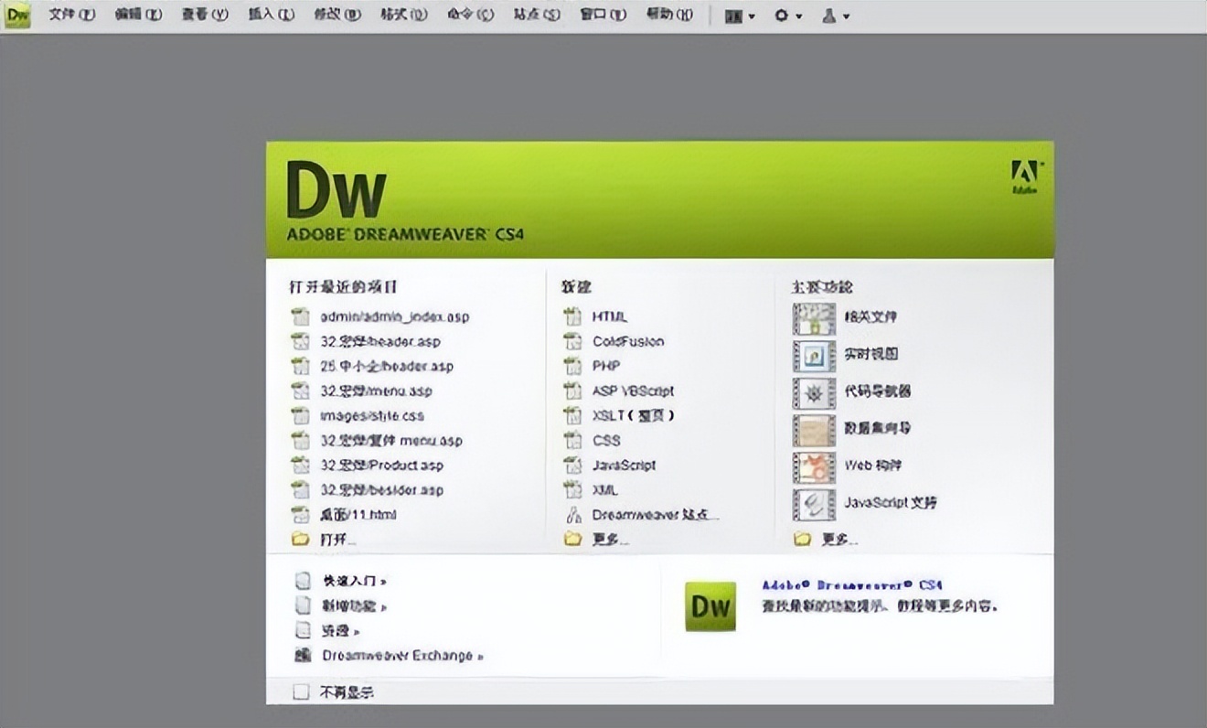Expand the user profile dropdown at top right
The width and height of the screenshot is (1207, 728).
pos(836,16)
